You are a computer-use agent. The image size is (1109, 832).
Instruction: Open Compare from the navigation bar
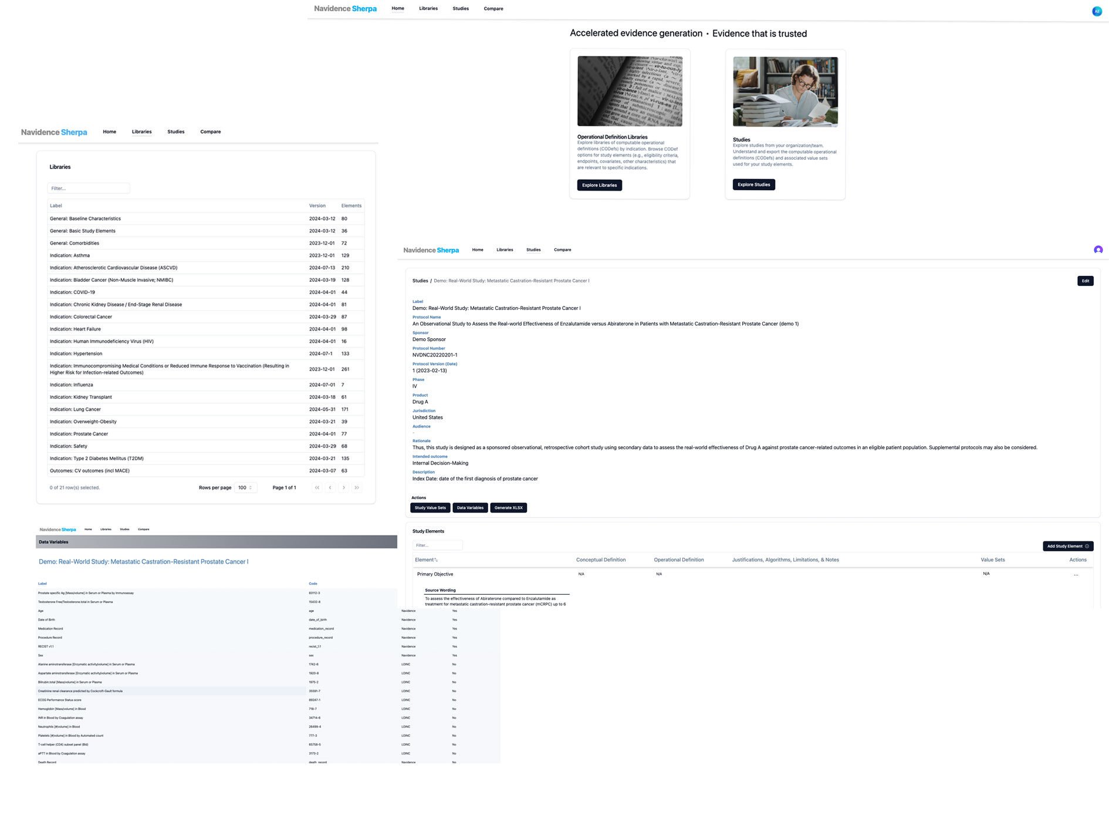coord(493,8)
